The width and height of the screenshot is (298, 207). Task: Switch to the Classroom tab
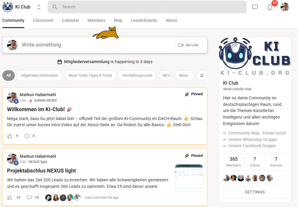point(43,20)
